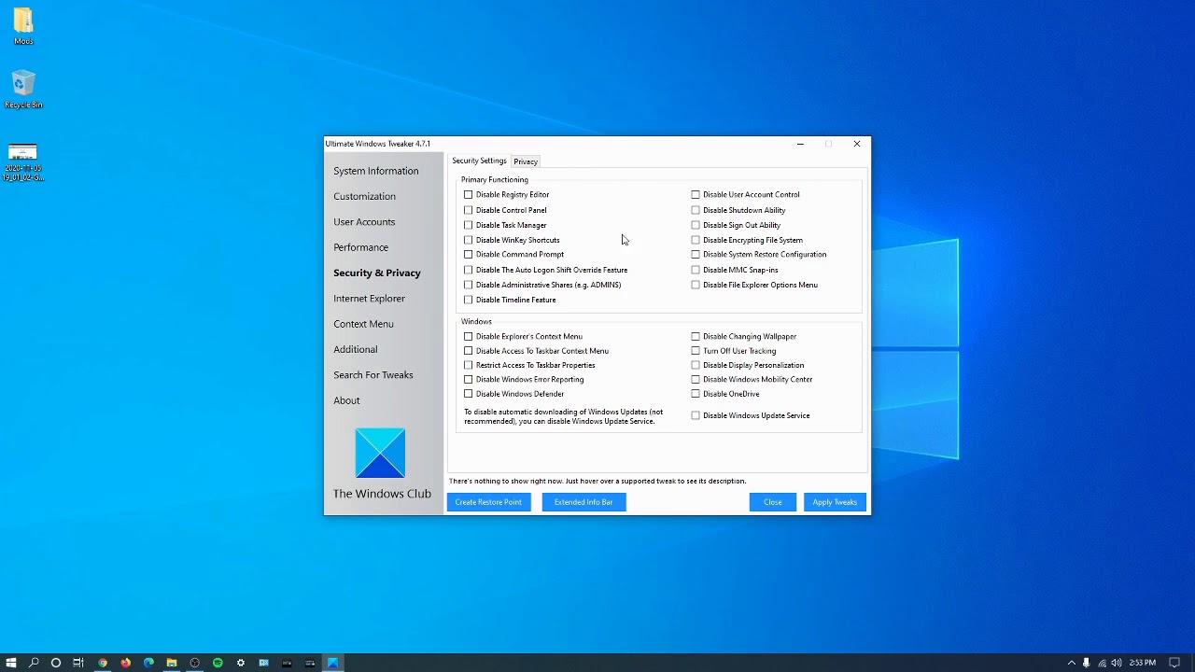Open Performance section
Screen dimensions: 1195x672
pos(361,247)
